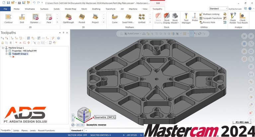Click the myMastercam link
Viewport: 255px width, 137px height.
point(235,9)
